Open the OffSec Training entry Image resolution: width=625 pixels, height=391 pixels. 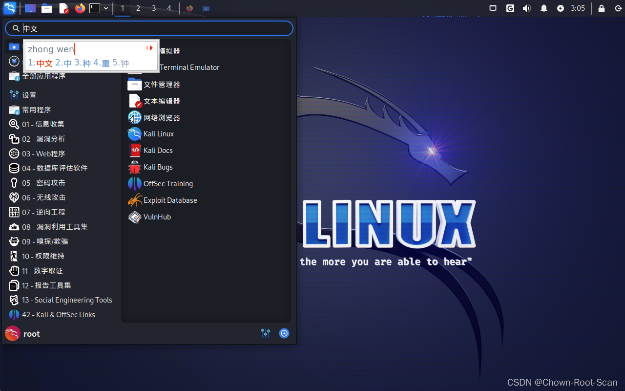pyautogui.click(x=206, y=184)
